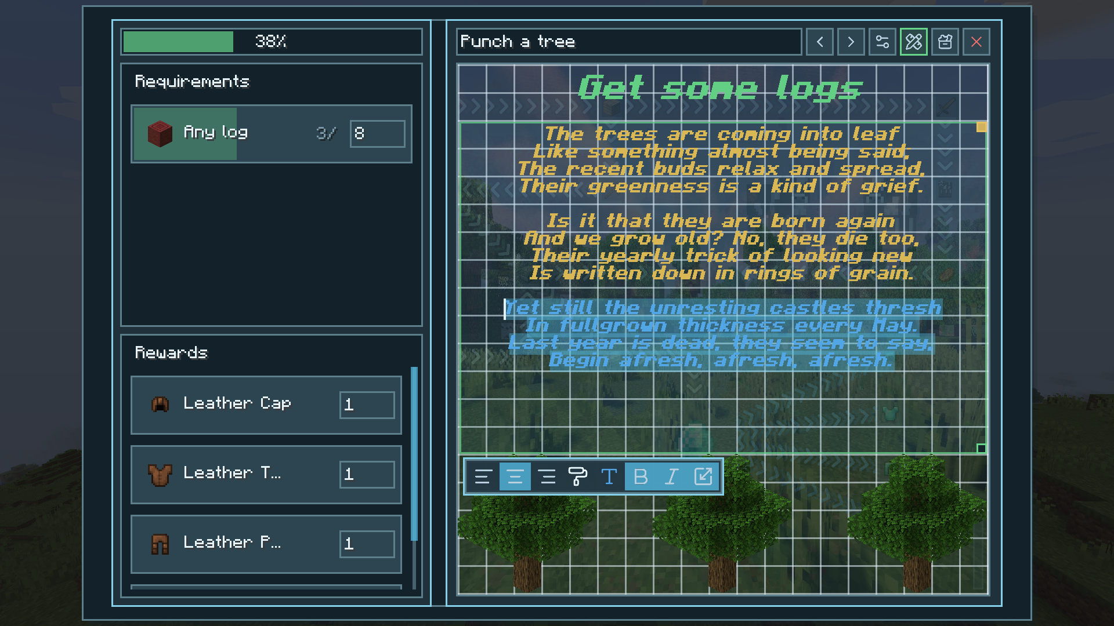Click the quest title field 'Punch a tree'
This screenshot has height=626, width=1114.
(629, 42)
